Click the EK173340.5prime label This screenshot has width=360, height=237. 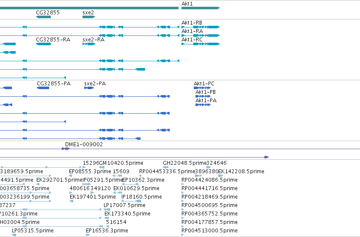[x=127, y=214]
